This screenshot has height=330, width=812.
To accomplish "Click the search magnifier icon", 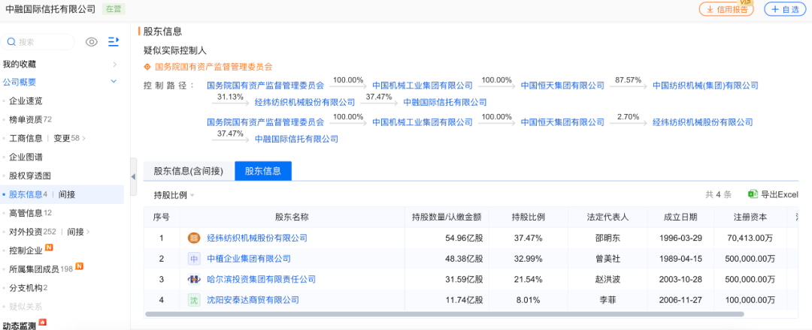I will pos(11,42).
